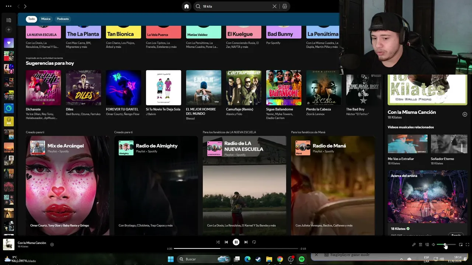This screenshot has width=472, height=265.
Task: Pause the current song
Action: 236,242
